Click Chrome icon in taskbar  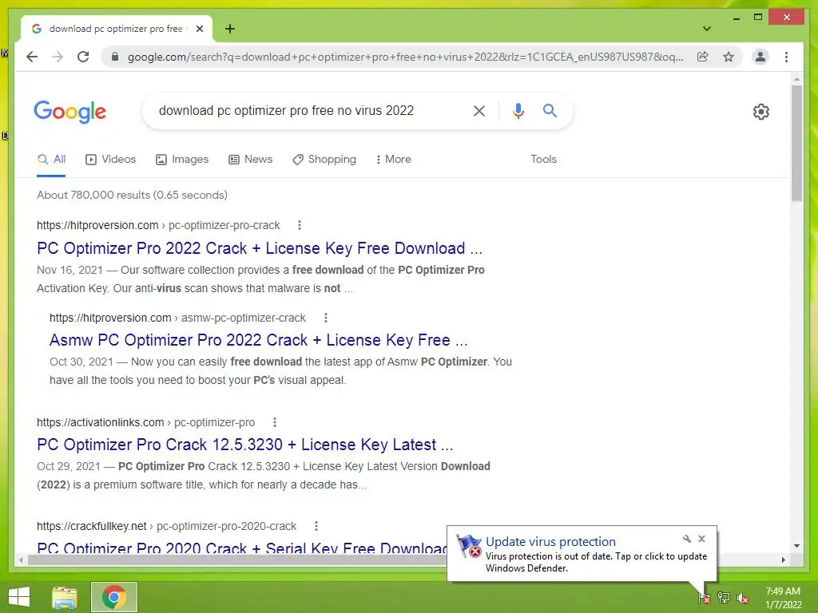click(x=113, y=597)
